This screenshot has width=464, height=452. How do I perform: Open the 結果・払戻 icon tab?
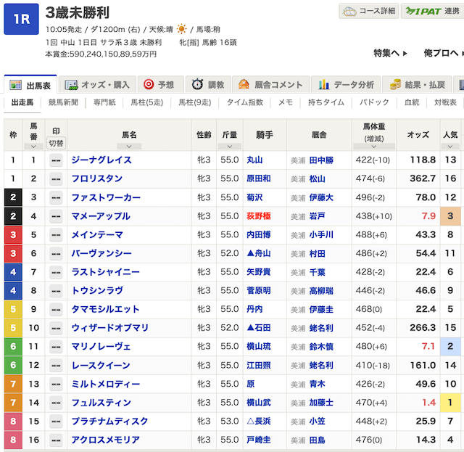418,85
